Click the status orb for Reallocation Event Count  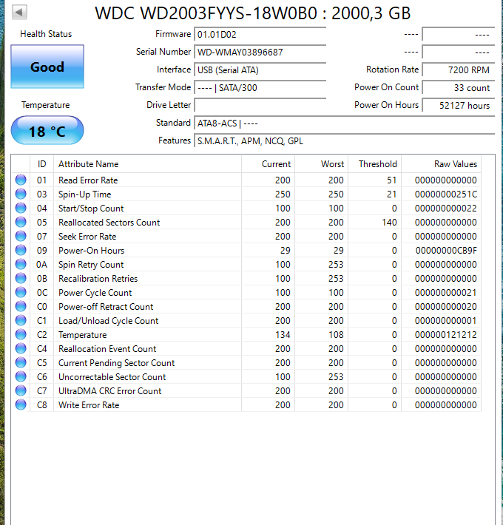click(x=21, y=348)
